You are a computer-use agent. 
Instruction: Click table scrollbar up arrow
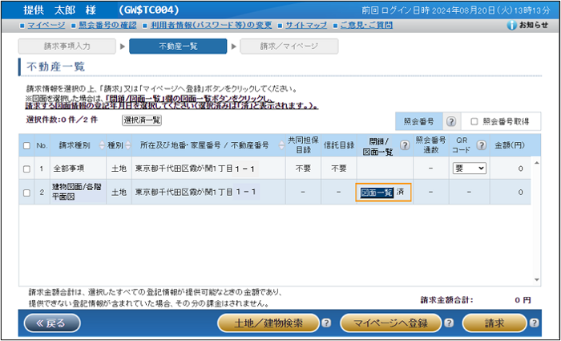[x=536, y=163]
